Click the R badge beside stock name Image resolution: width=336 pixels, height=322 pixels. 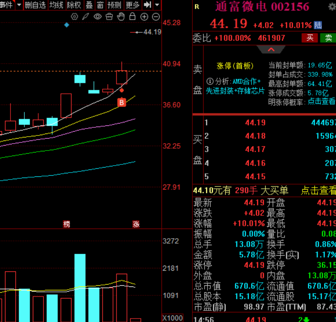point(197,7)
